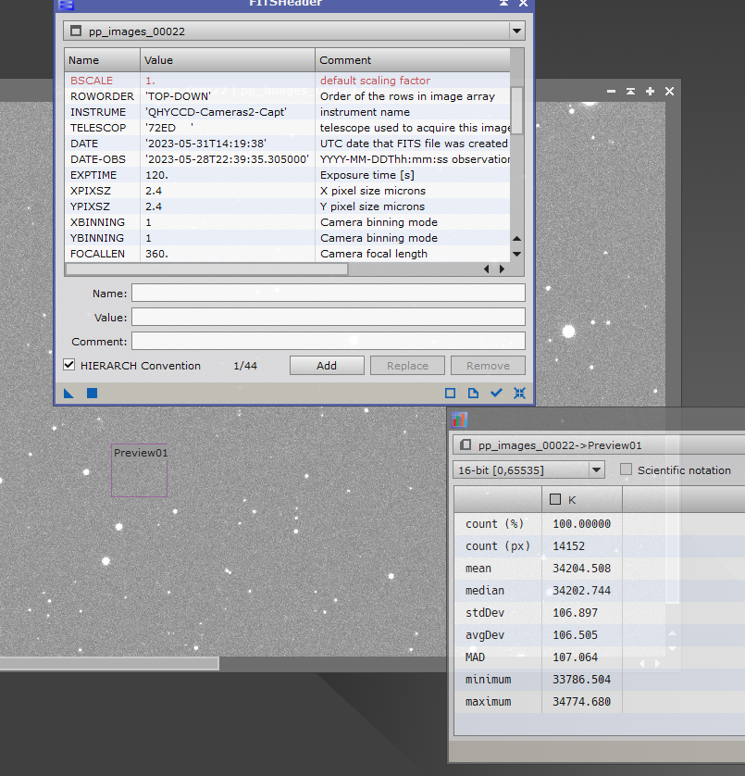Toggle HIERARCH Convention checkbox

(x=68, y=365)
